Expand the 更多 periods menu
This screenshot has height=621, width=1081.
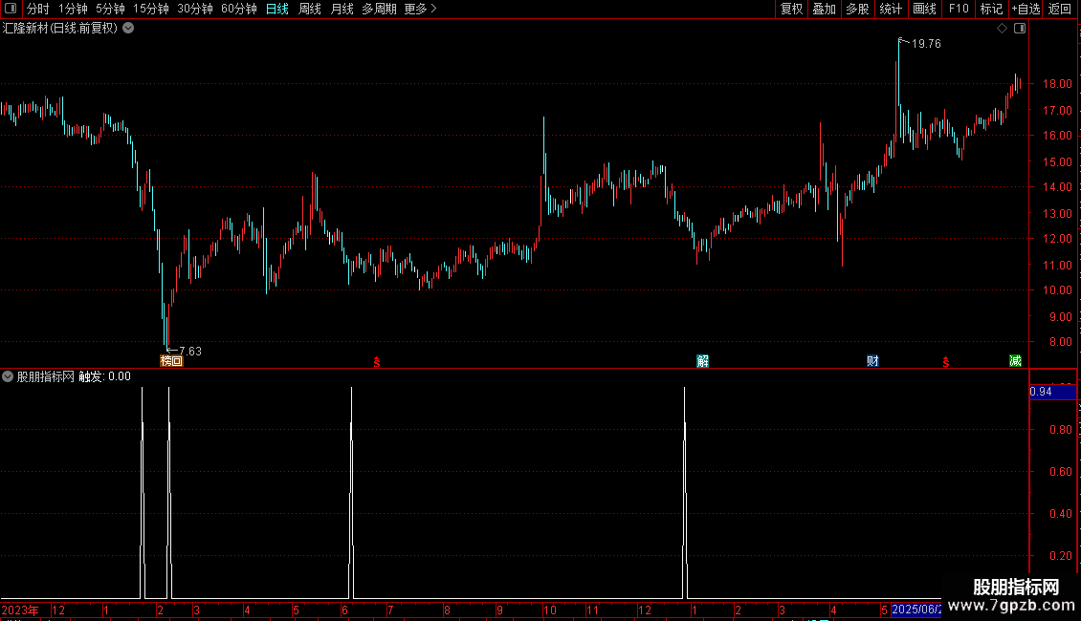click(x=420, y=9)
